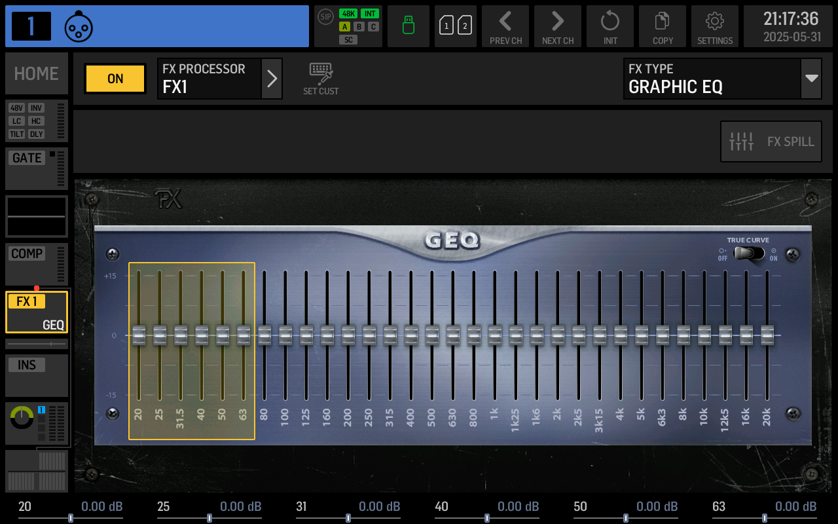Click the INIT channel reset icon
This screenshot has width=838, height=524.
610,26
